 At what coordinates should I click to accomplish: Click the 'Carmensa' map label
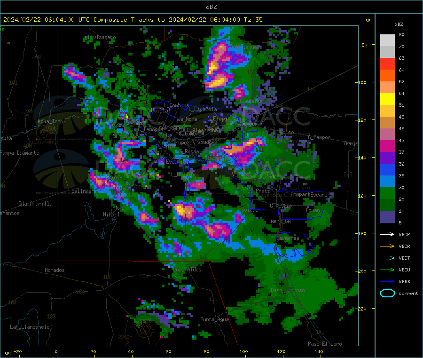288,238
